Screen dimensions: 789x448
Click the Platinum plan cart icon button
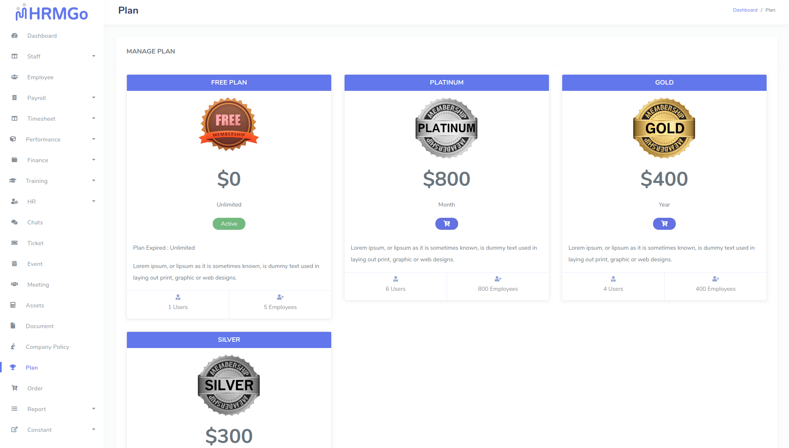coord(447,224)
